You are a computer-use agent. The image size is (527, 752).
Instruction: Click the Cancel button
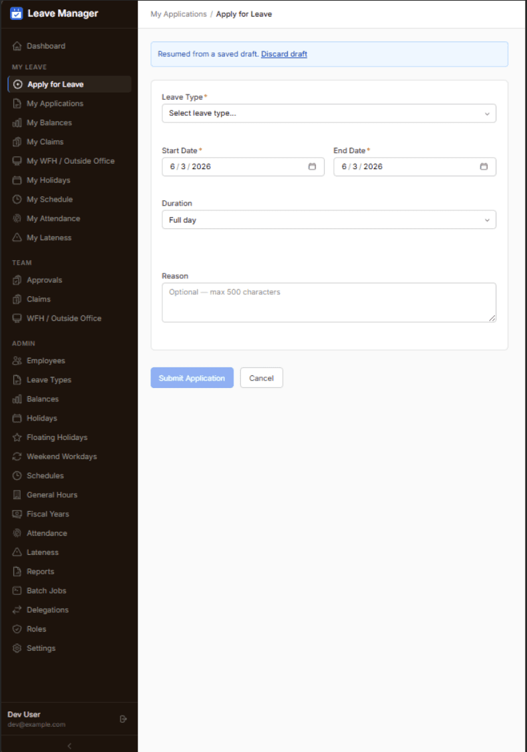click(x=262, y=378)
